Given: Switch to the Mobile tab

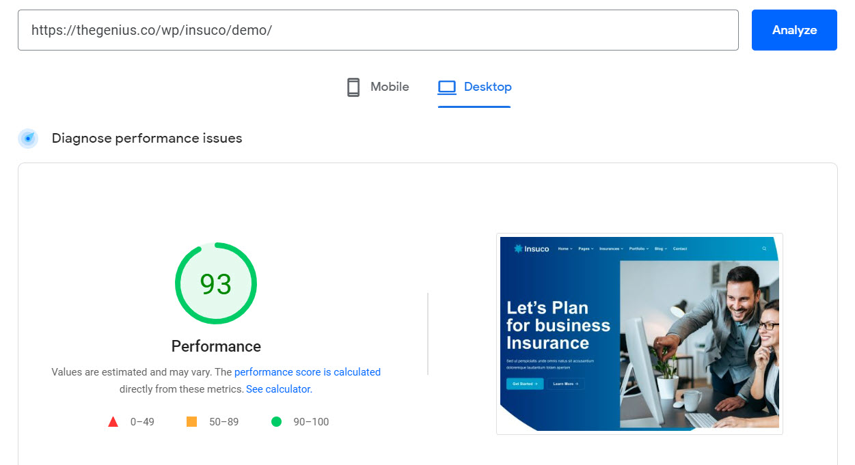Looking at the screenshot, I should coord(390,87).
